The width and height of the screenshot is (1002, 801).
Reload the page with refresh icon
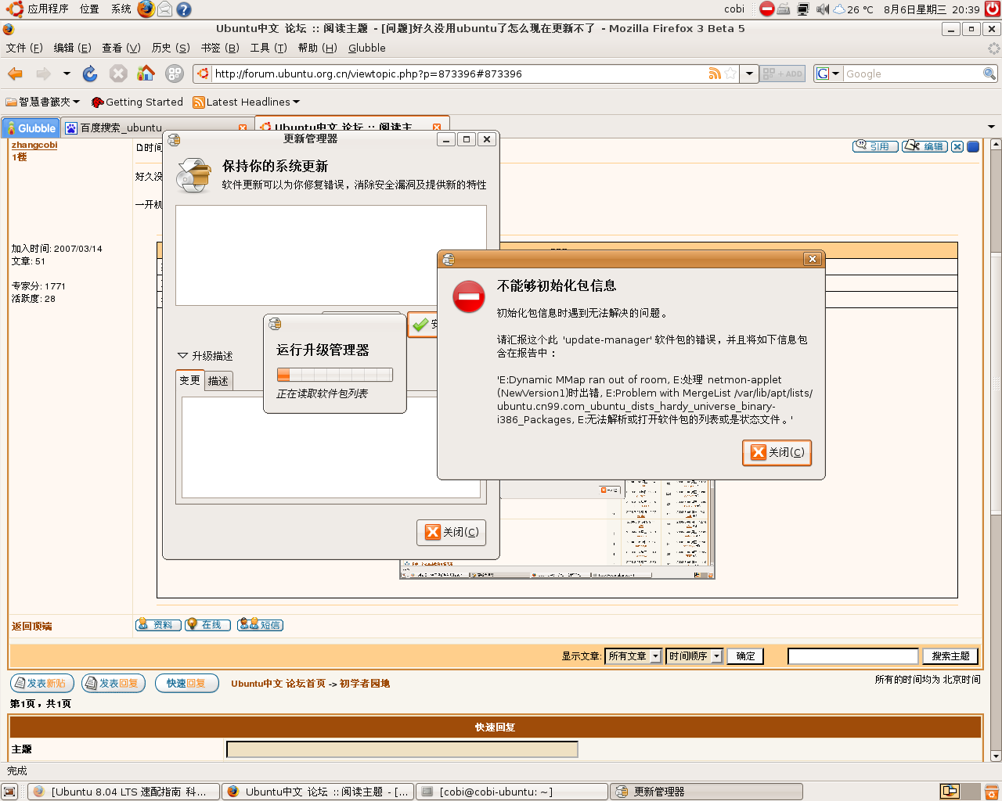click(90, 74)
